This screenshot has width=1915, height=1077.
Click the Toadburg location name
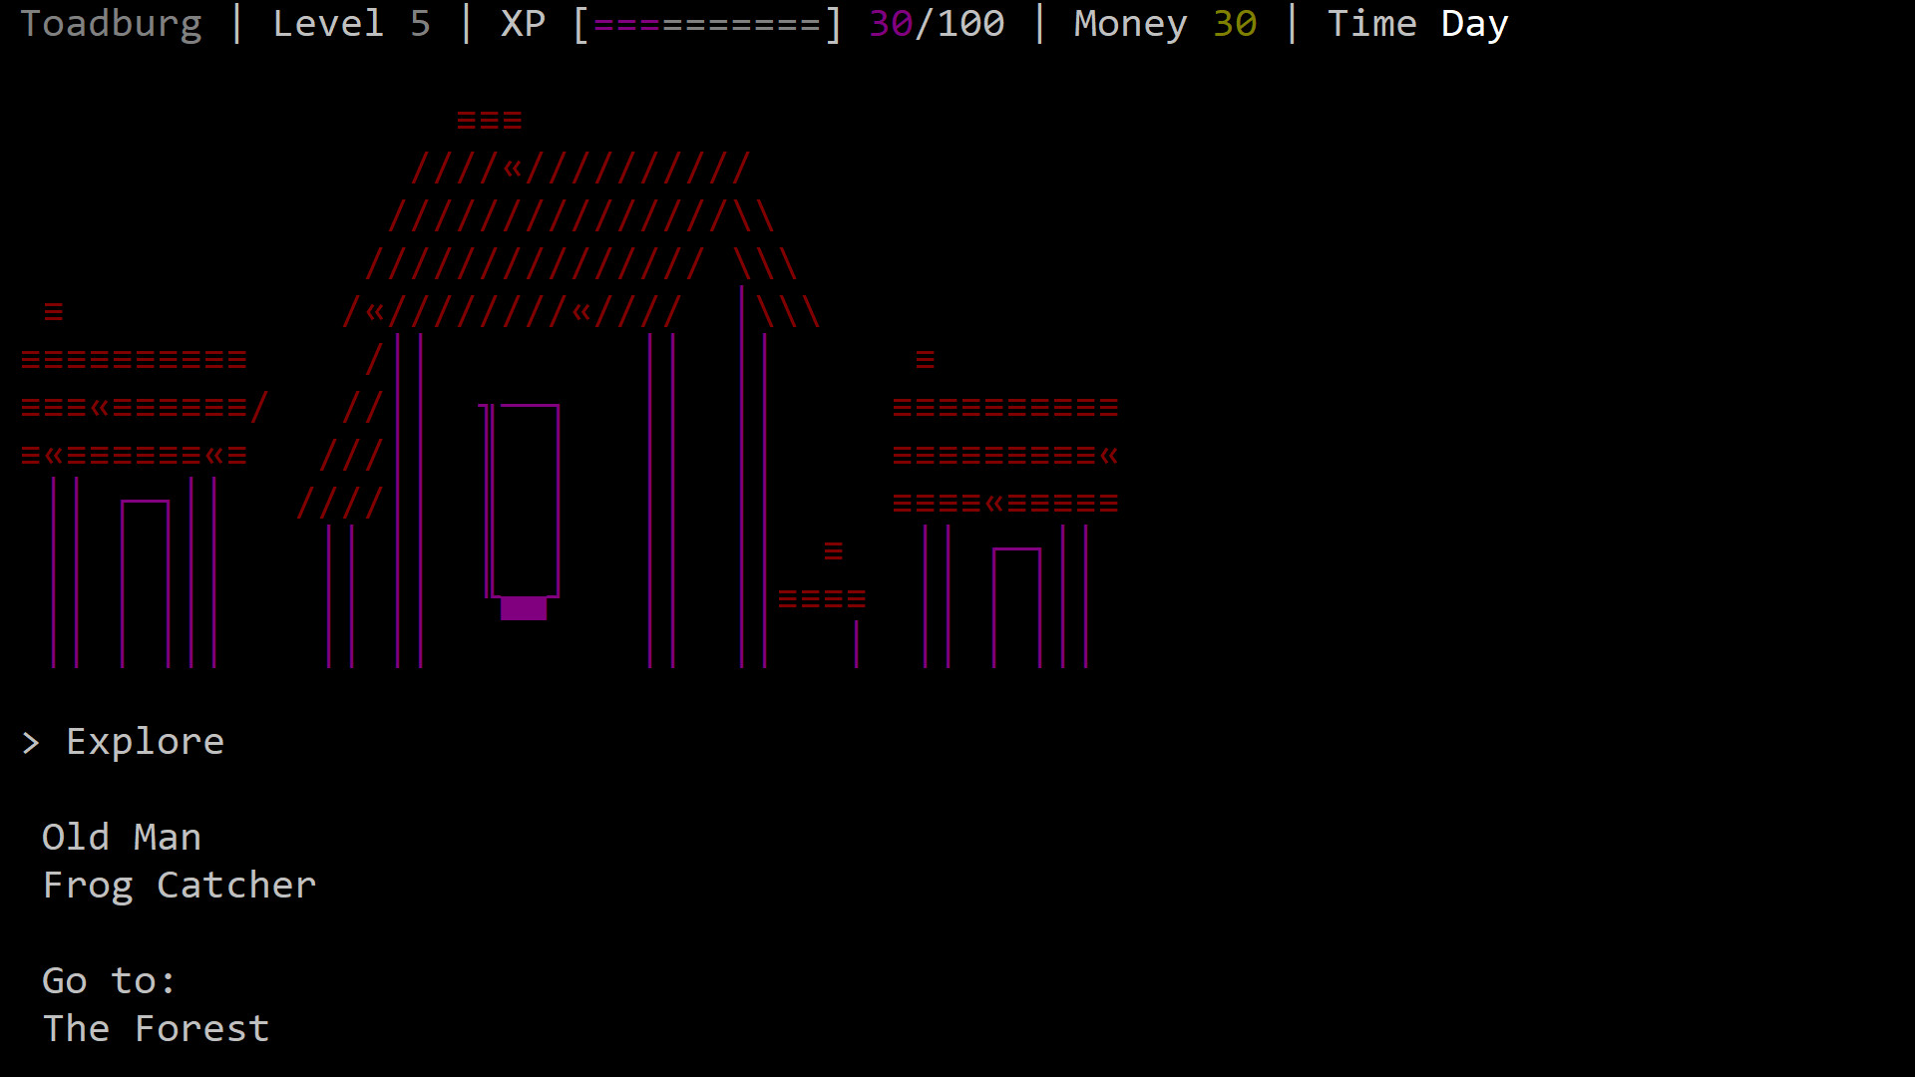click(x=111, y=24)
